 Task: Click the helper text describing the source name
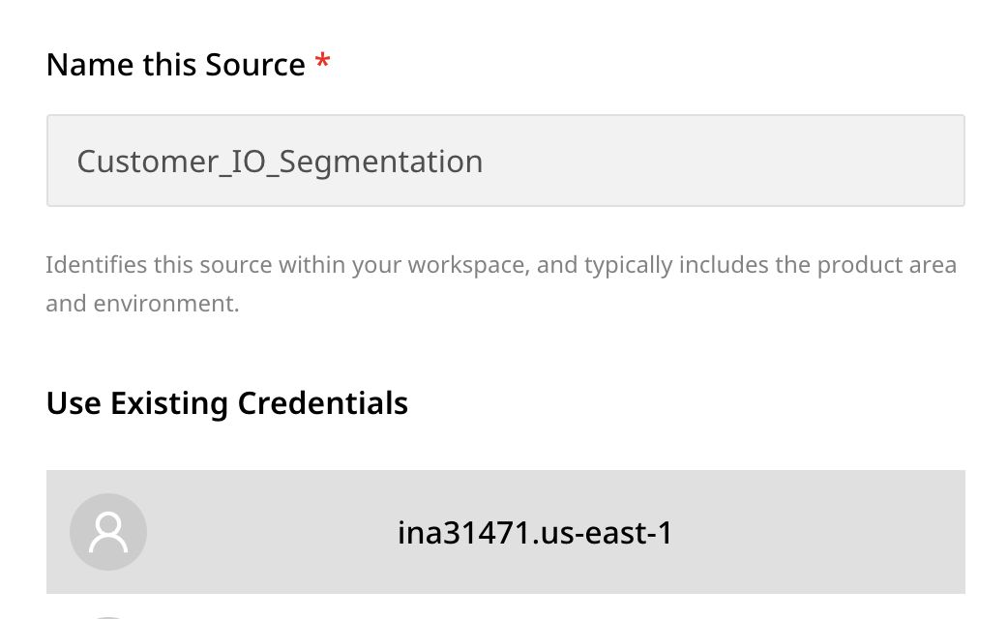click(x=501, y=282)
